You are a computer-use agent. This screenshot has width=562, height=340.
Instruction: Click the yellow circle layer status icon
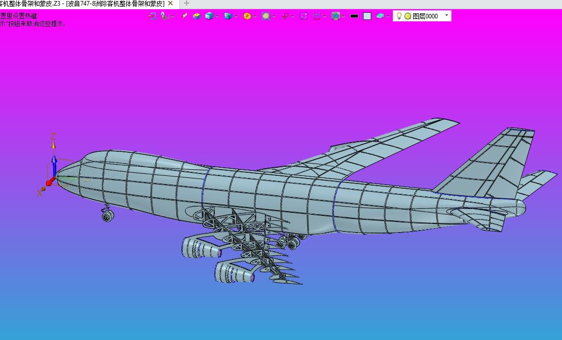tap(408, 16)
